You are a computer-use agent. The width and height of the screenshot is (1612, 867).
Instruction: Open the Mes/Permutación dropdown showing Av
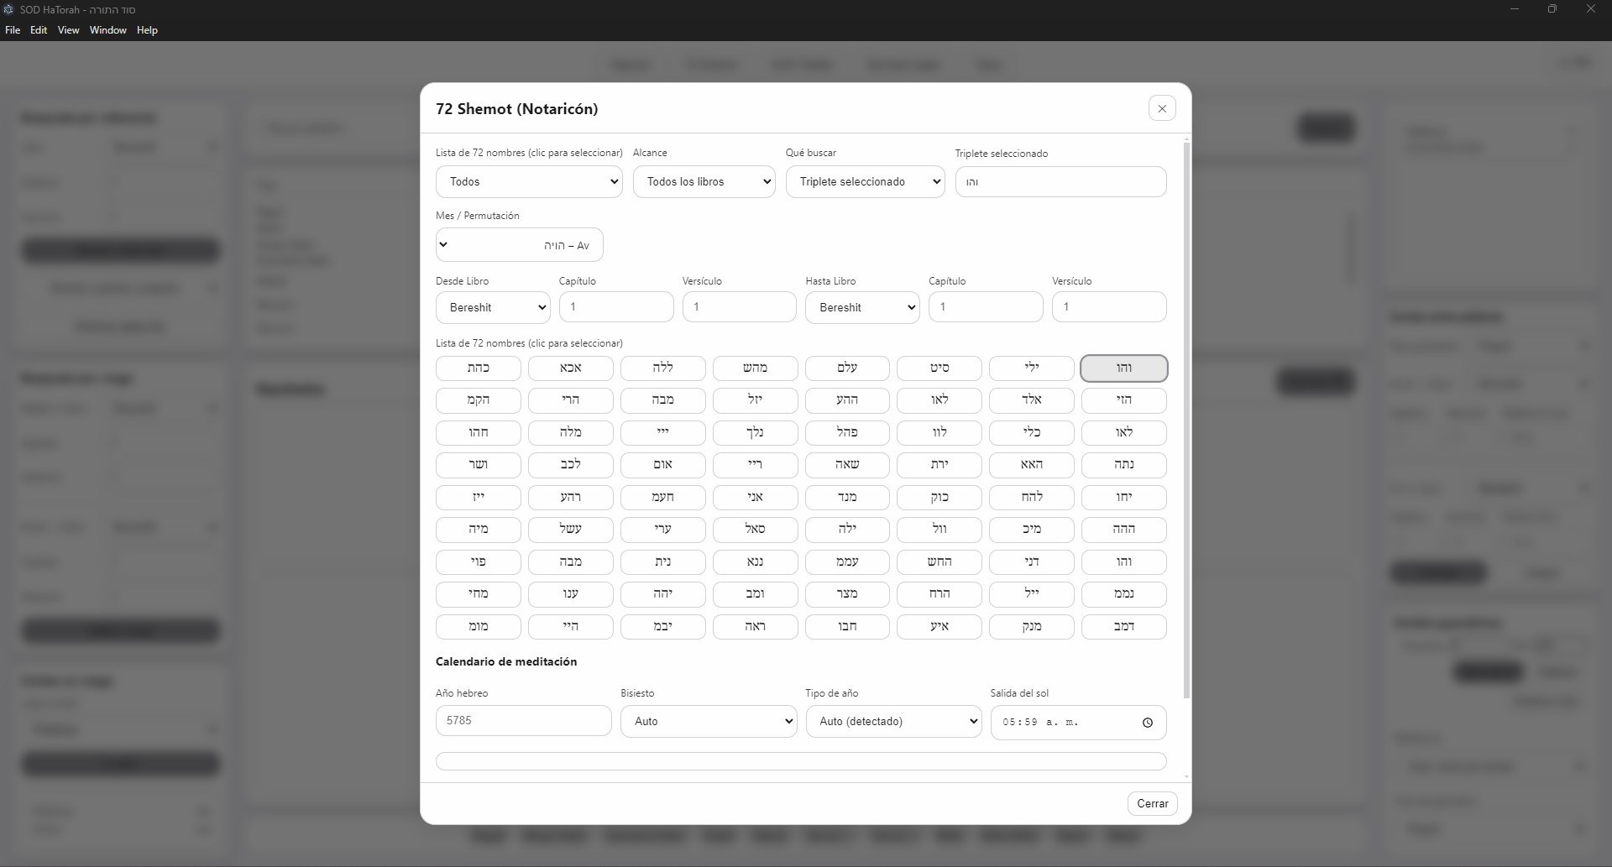click(519, 244)
